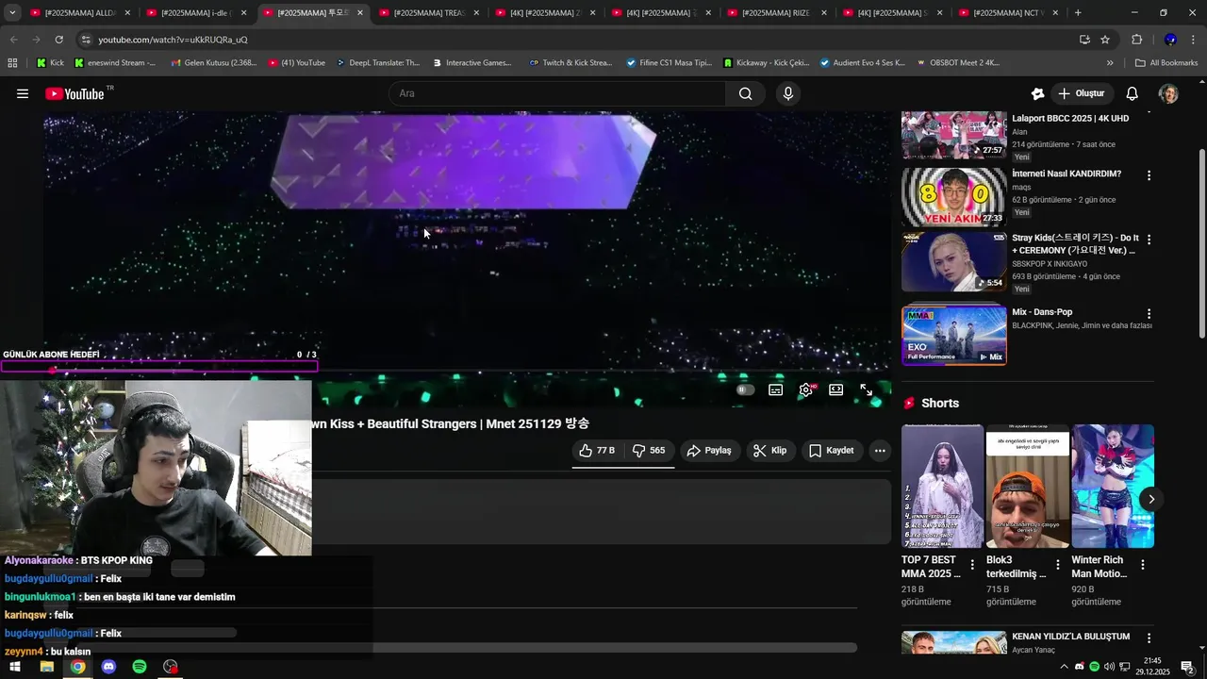Open YouTube notifications bell
This screenshot has width=1207, height=679.
[x=1133, y=93]
